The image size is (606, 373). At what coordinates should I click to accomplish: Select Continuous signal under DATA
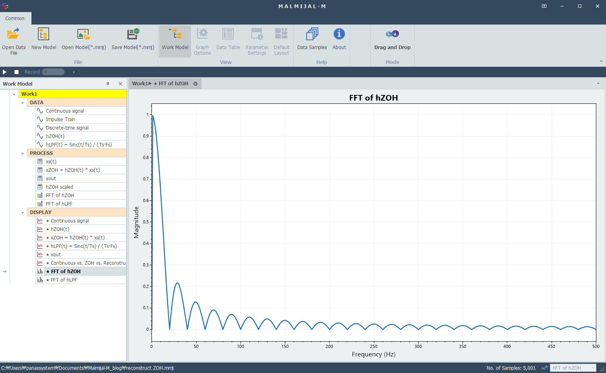tap(81, 111)
